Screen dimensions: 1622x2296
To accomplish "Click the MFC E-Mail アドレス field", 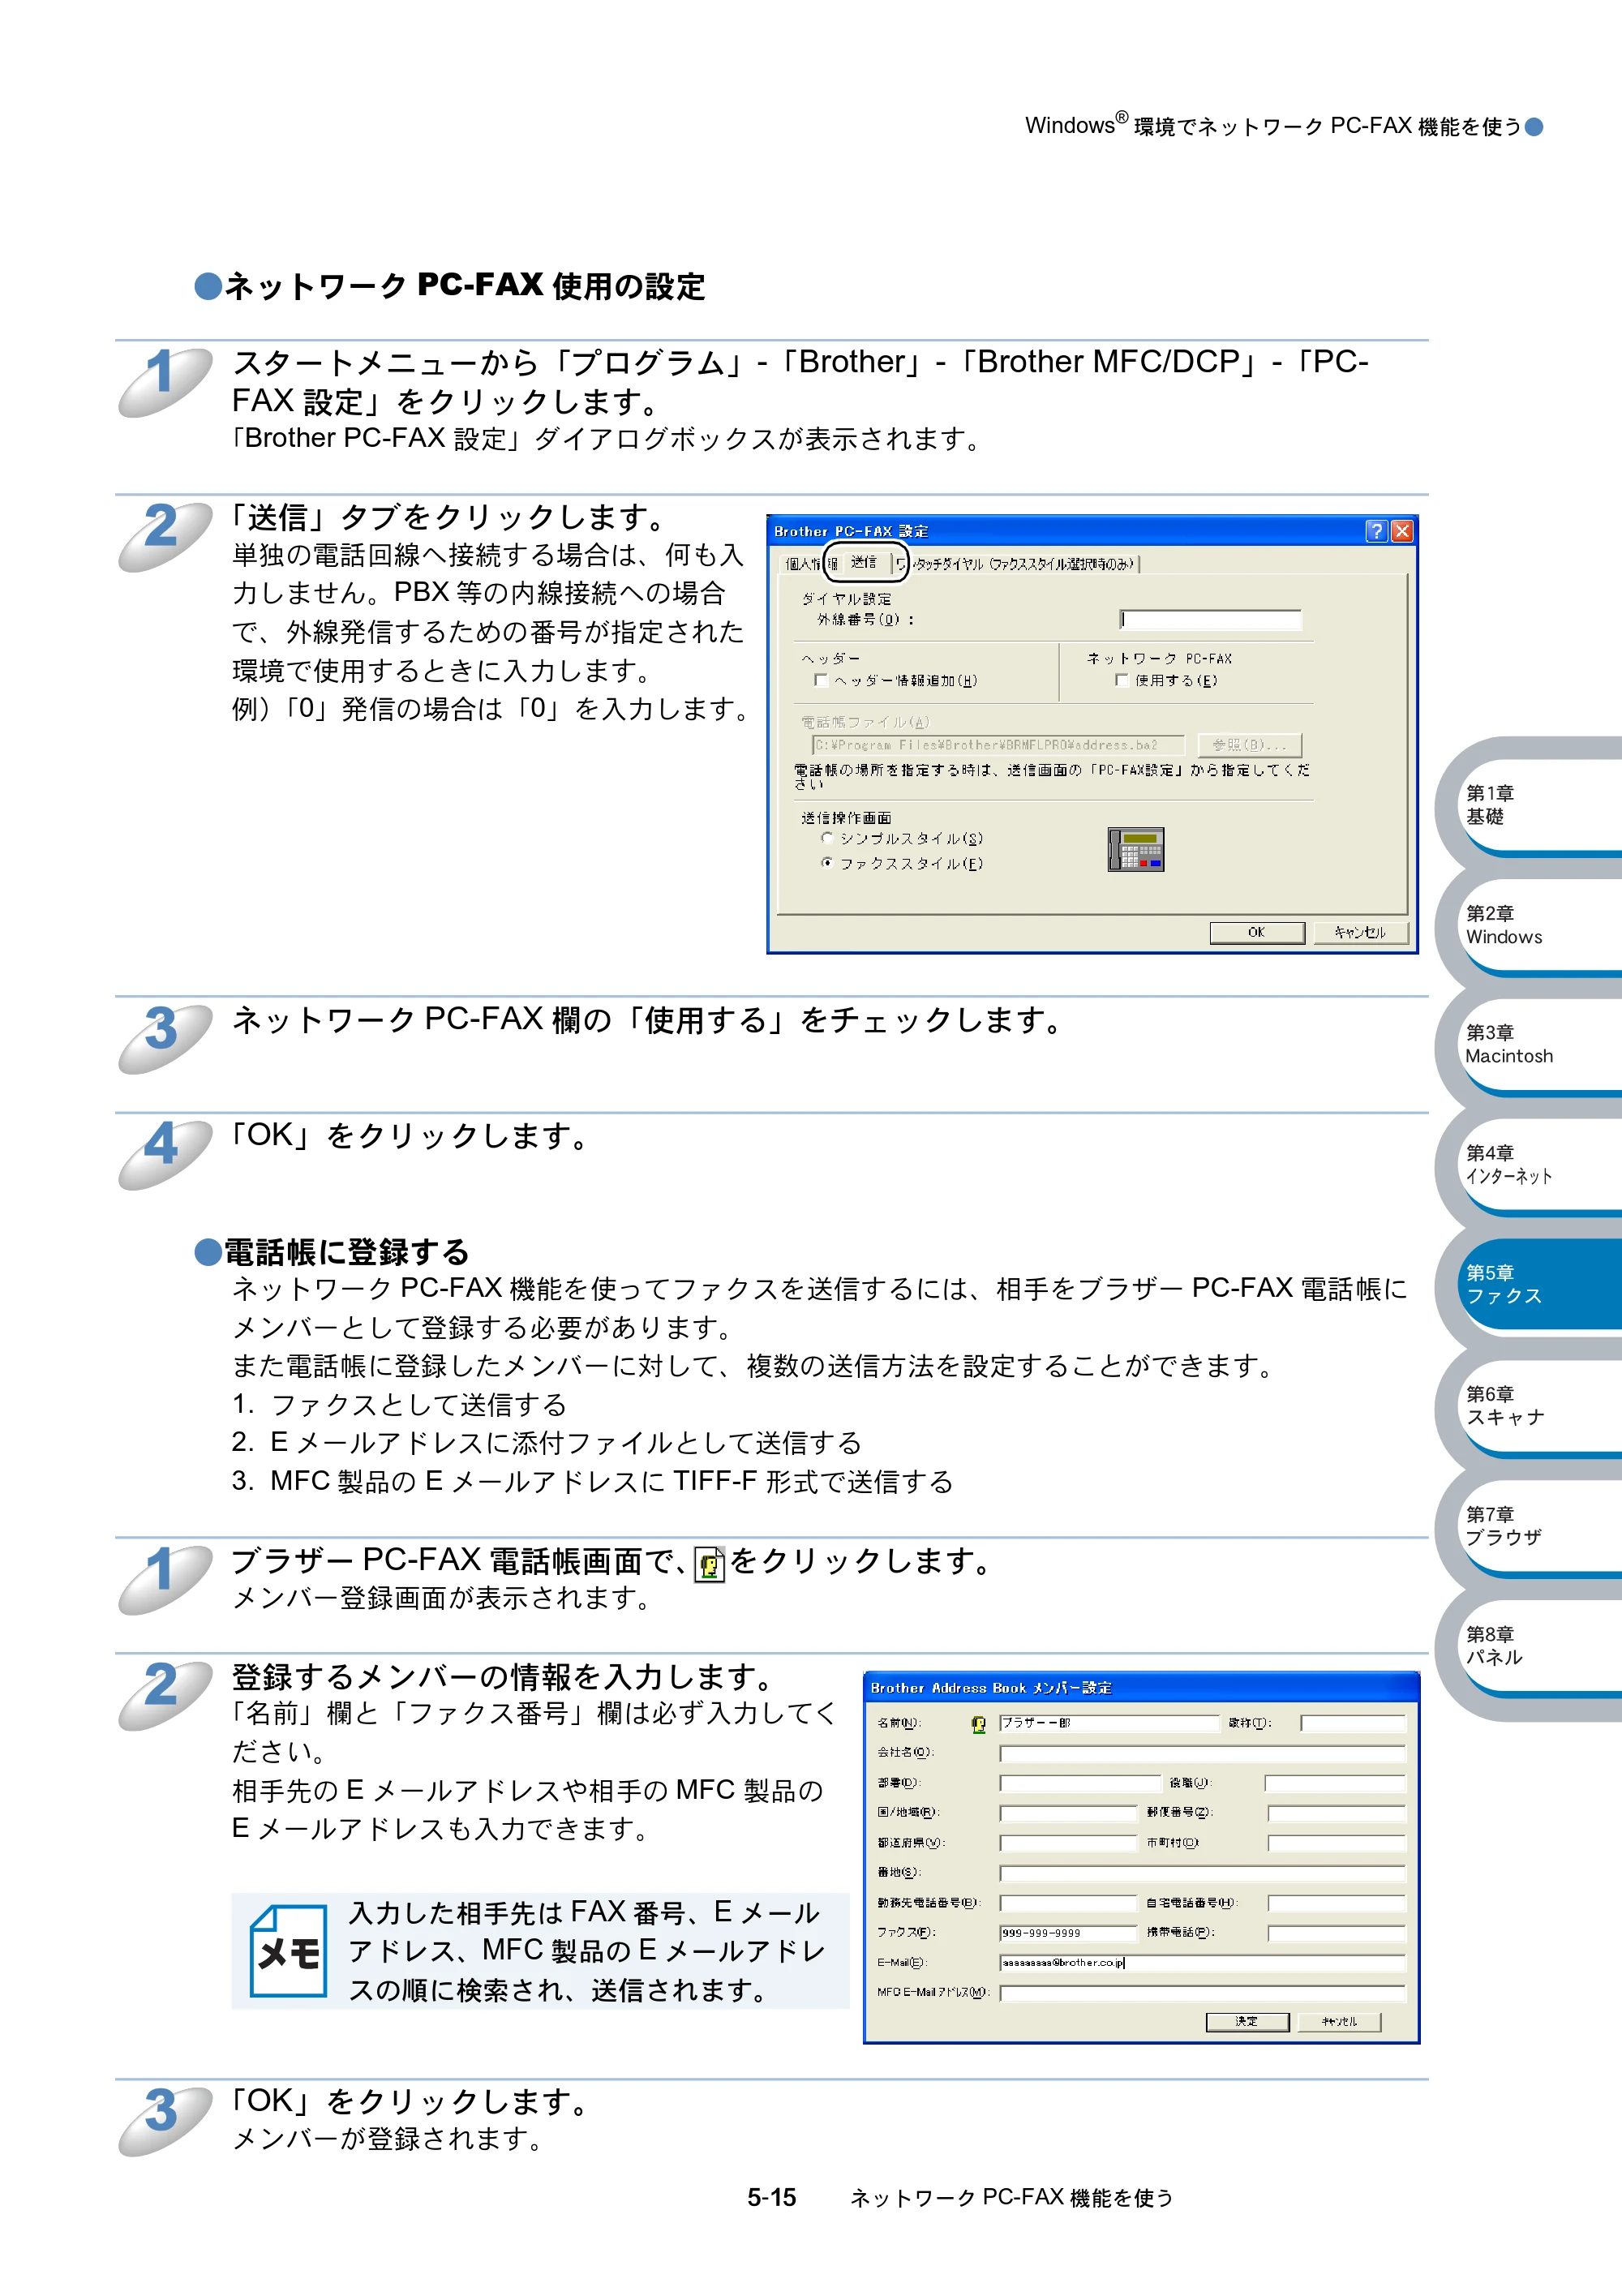I will coord(1202,1993).
